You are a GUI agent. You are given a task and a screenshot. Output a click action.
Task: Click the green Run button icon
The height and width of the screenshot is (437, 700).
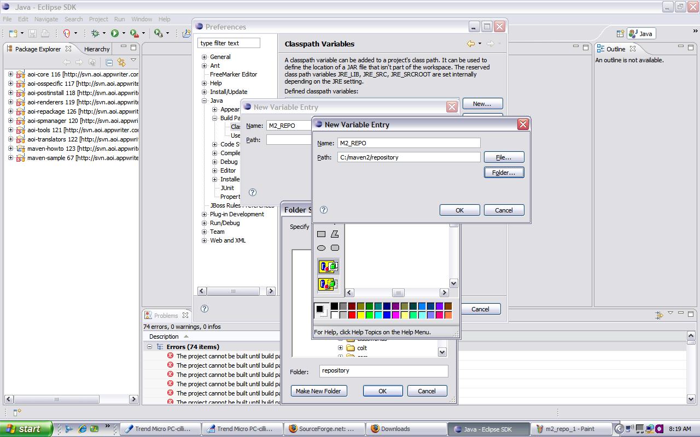(115, 33)
